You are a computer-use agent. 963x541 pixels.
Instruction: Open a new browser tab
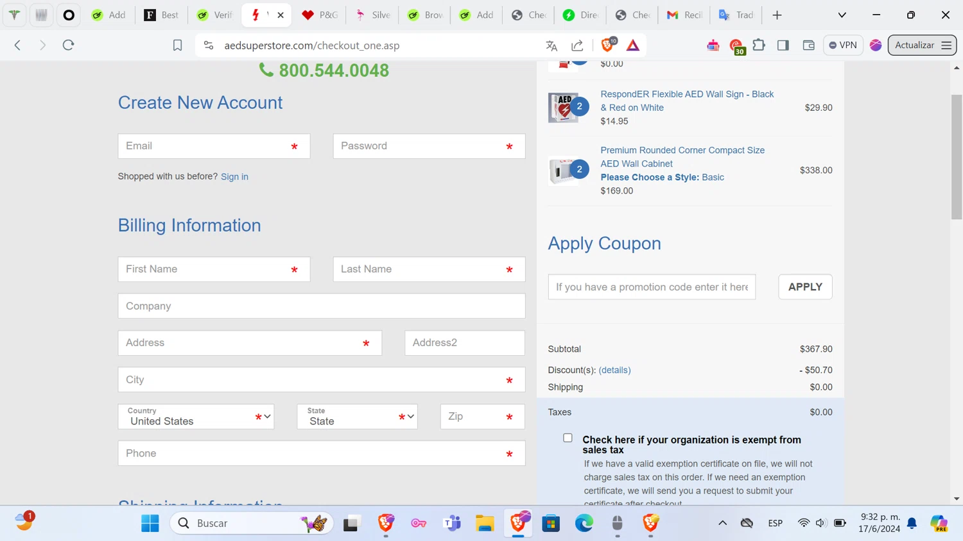tap(777, 15)
